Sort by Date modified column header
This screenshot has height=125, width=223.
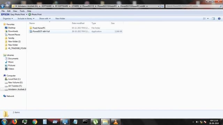coord(78,23)
